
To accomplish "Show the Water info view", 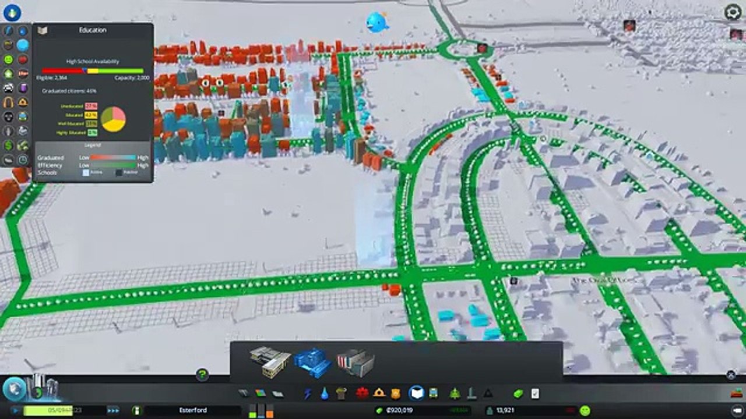I will point(23,31).
